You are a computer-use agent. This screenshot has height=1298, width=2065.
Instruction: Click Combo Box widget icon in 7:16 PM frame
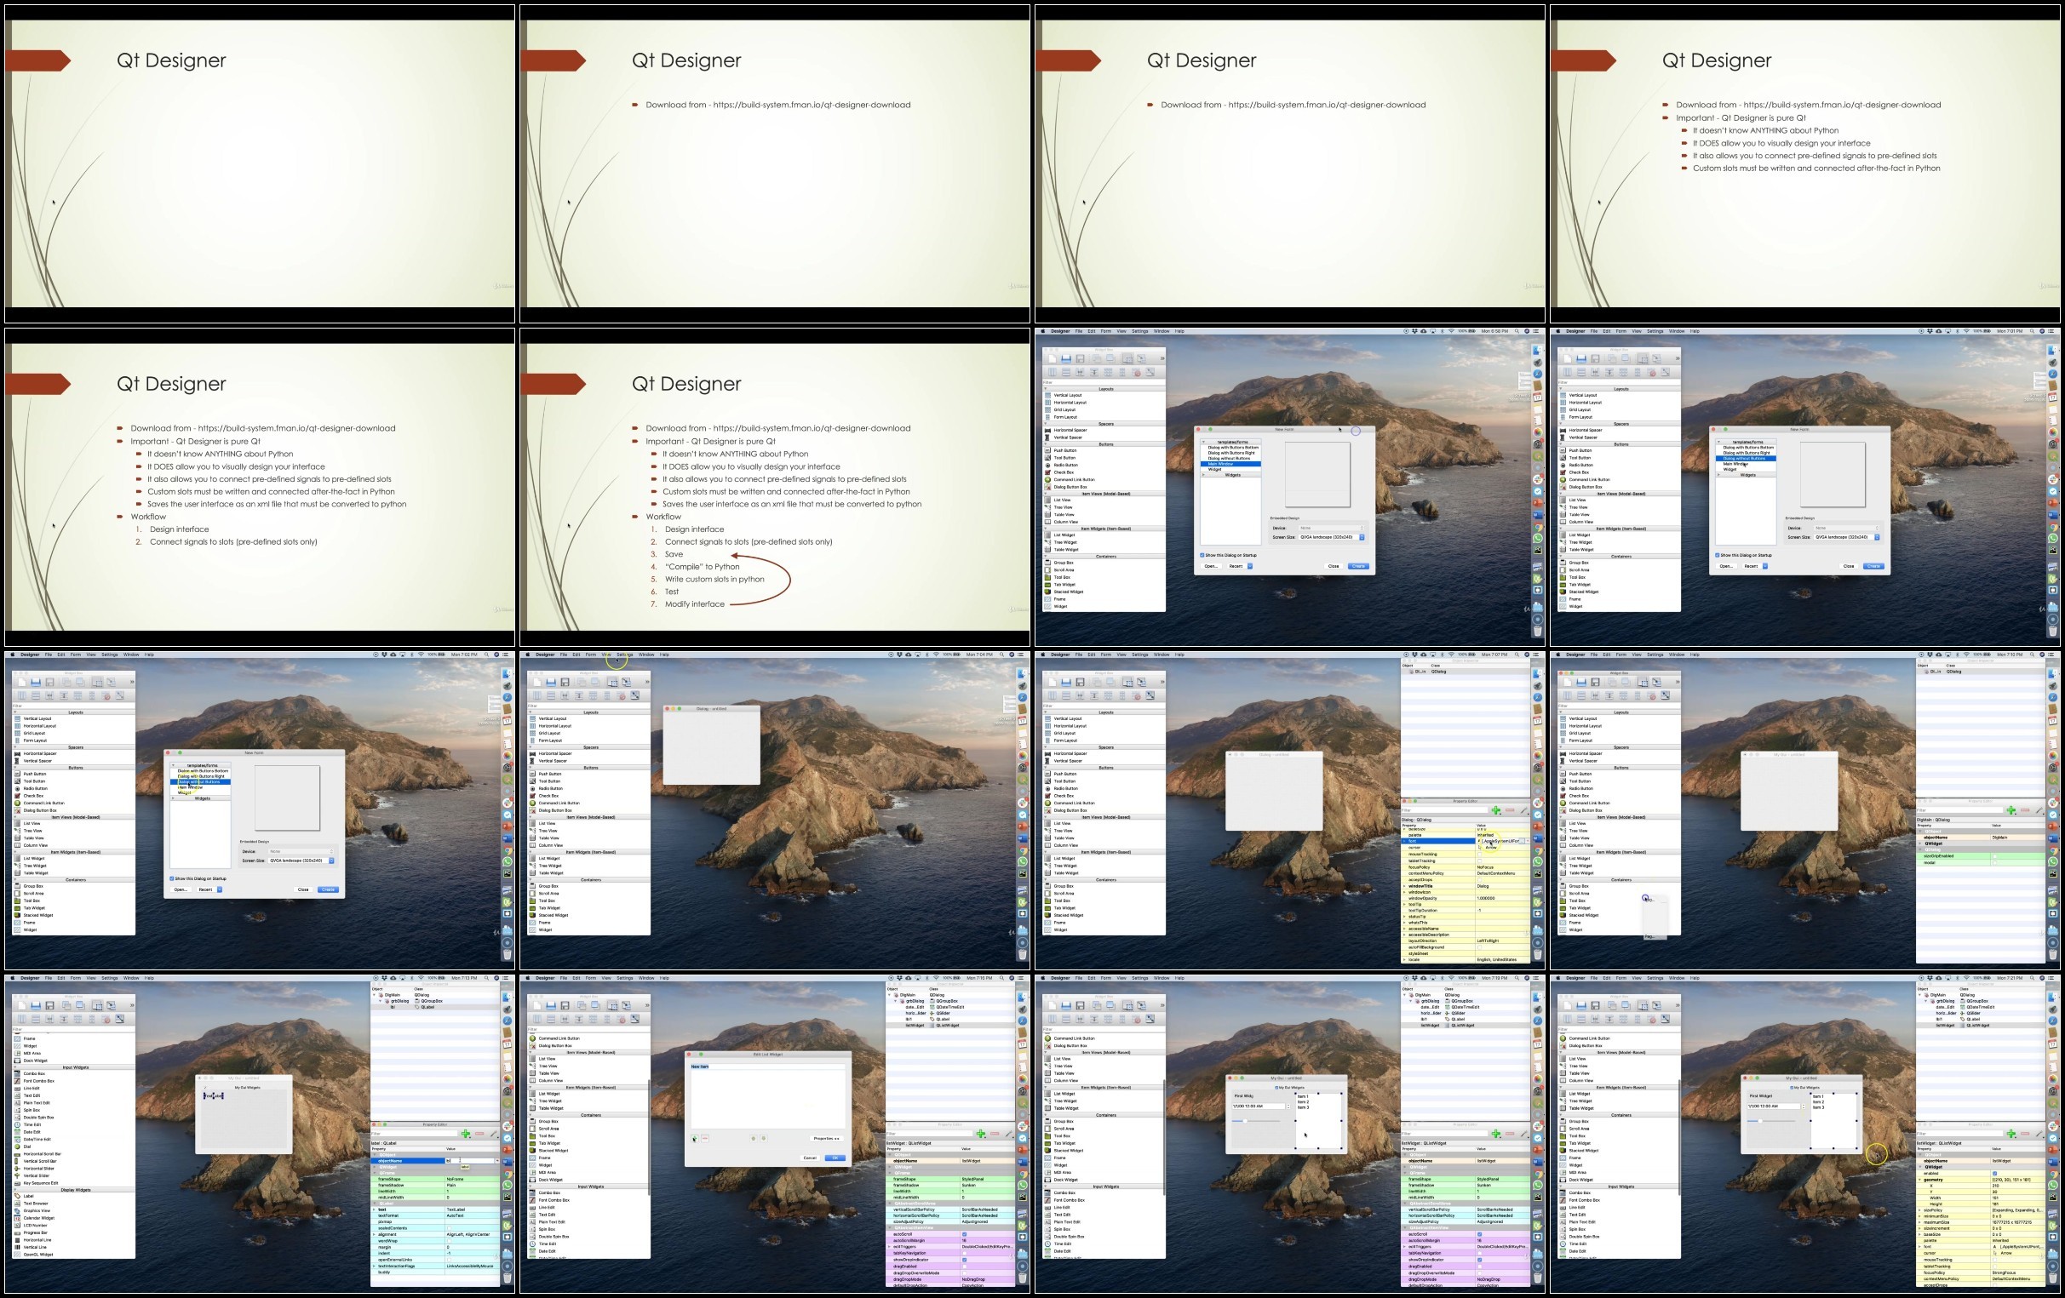(533, 1192)
